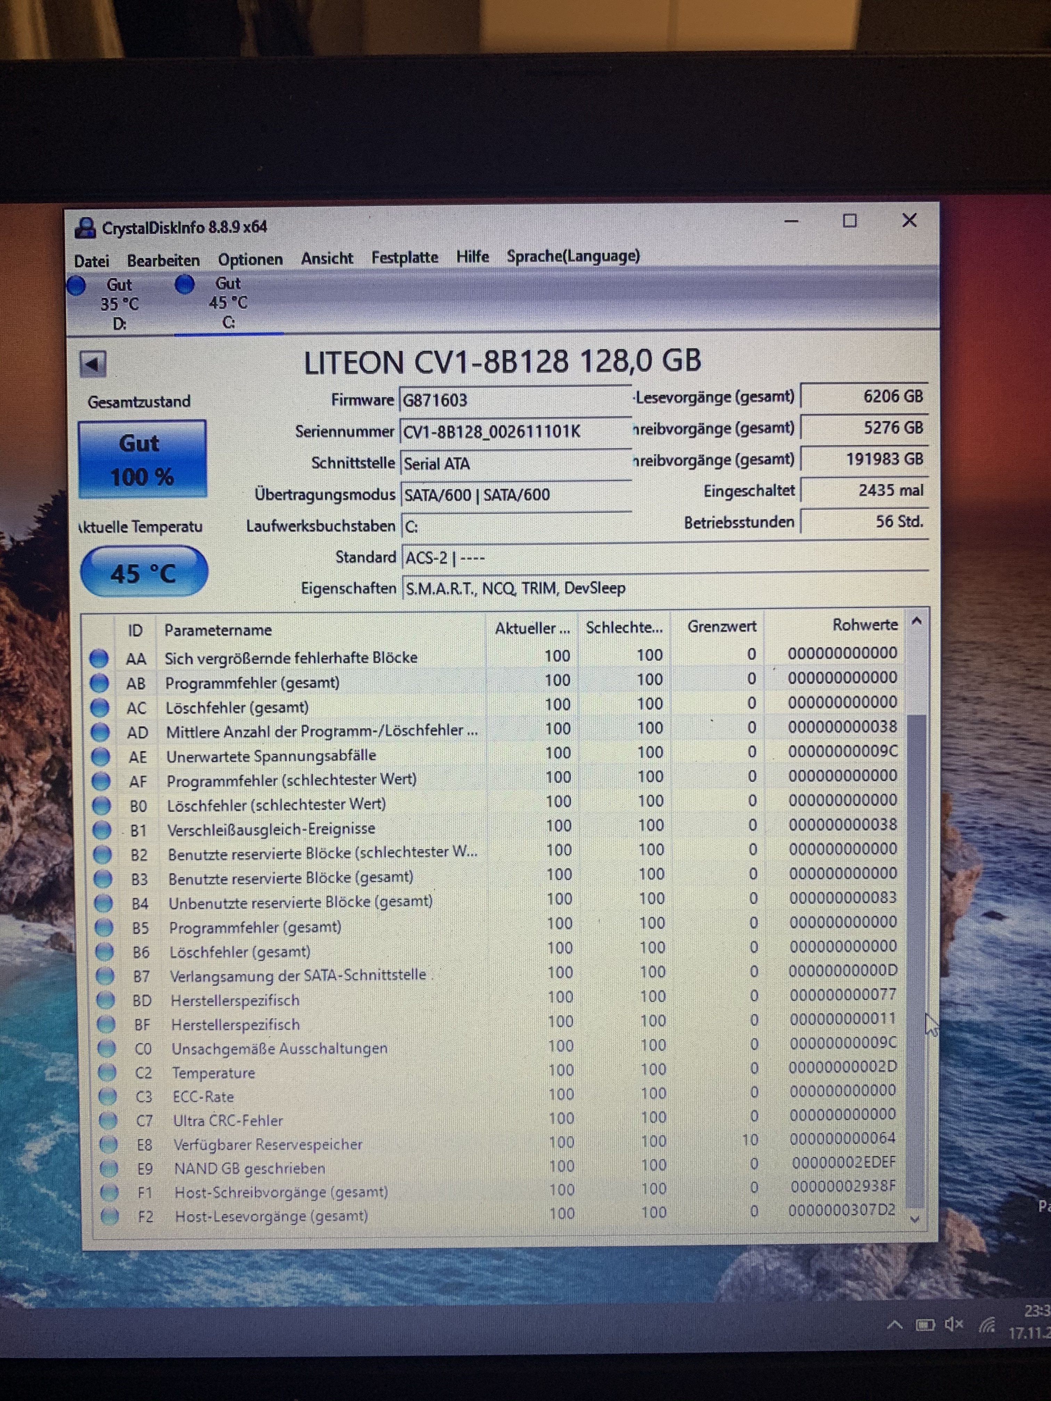Click the previous disk arrow icon

(92, 364)
